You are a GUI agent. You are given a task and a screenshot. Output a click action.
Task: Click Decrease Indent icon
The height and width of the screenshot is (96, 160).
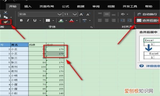tap(123, 21)
